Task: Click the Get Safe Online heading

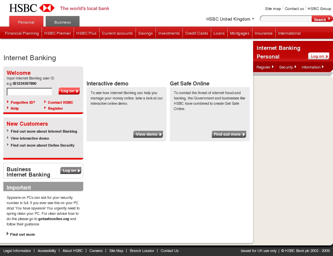Action: click(190, 83)
